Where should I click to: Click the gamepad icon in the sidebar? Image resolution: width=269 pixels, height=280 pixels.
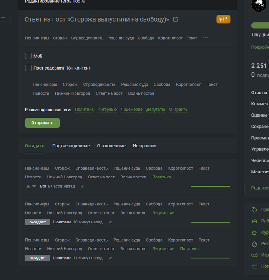[254, 255]
